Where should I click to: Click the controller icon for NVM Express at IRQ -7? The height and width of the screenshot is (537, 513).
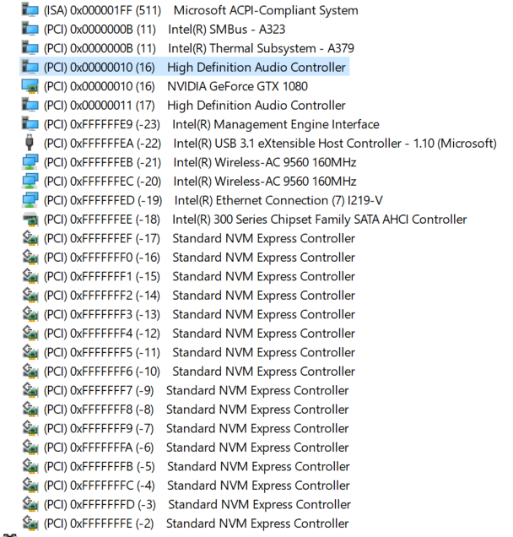[30, 428]
